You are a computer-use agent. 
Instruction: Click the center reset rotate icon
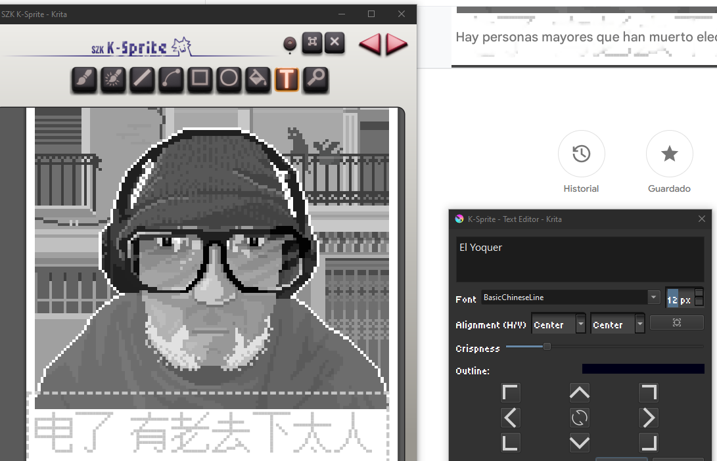point(580,418)
